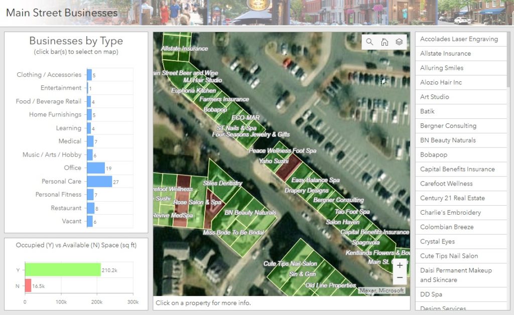Screen dimensions: 514x315
Task: Select the Music / Arts / Hobby bar
Action: [90, 154]
